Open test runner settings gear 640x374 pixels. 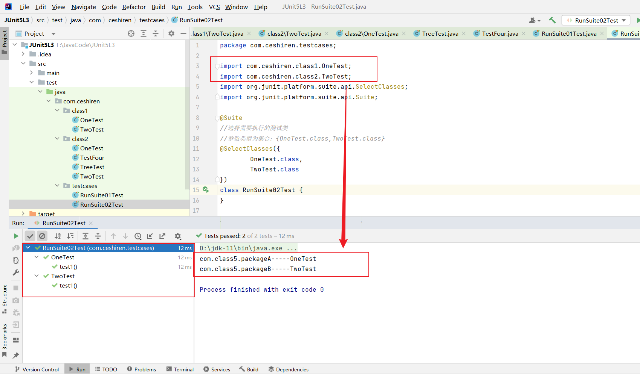pyautogui.click(x=178, y=236)
